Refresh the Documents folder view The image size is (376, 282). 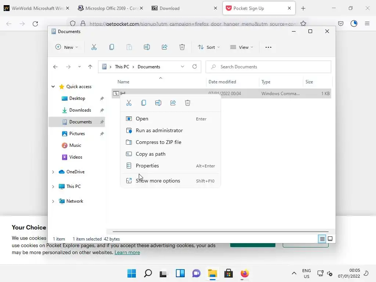[195, 66]
